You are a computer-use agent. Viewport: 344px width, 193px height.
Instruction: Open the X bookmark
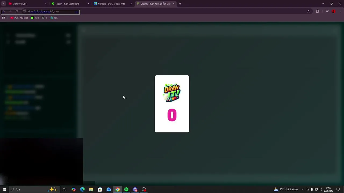[45, 18]
